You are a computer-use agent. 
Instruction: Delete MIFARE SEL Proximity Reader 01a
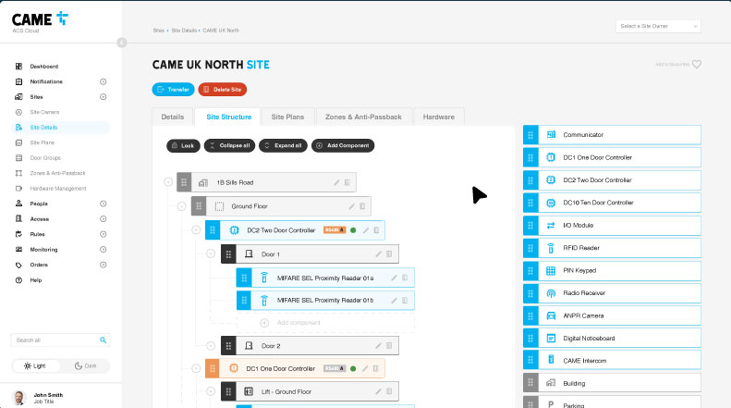(x=404, y=278)
